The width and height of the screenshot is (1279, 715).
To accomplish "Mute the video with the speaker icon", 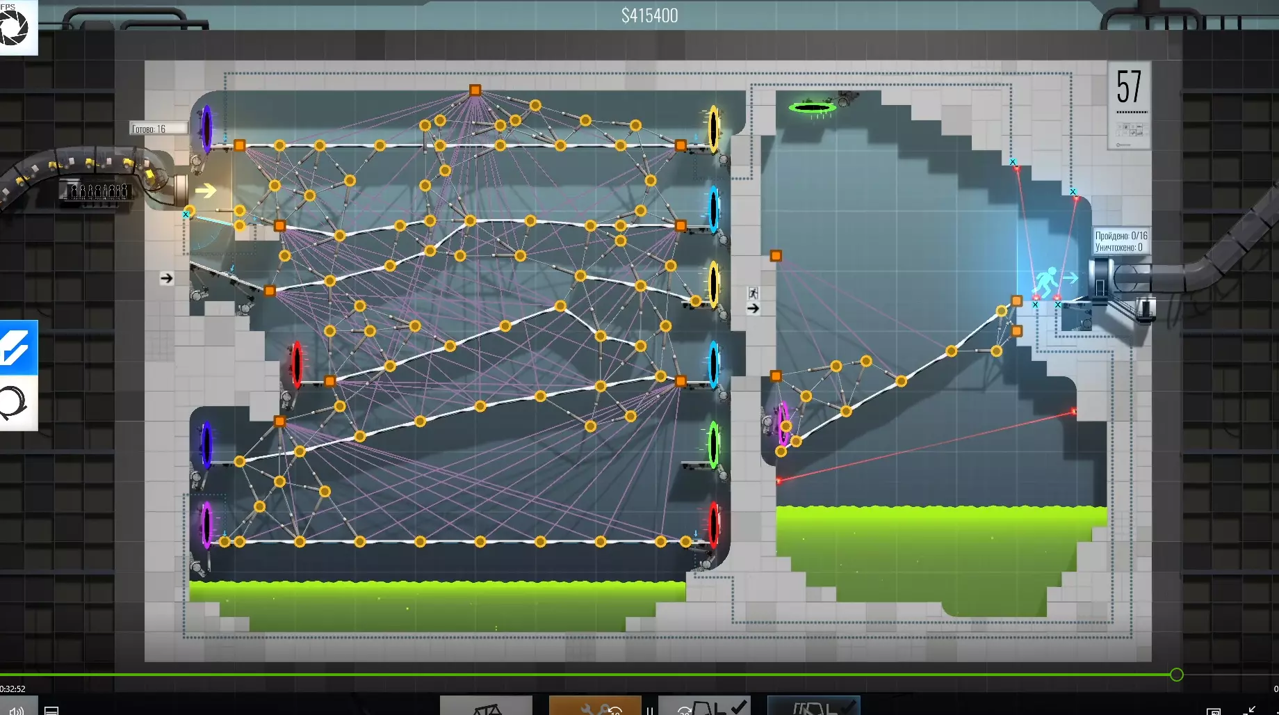I will (x=17, y=710).
